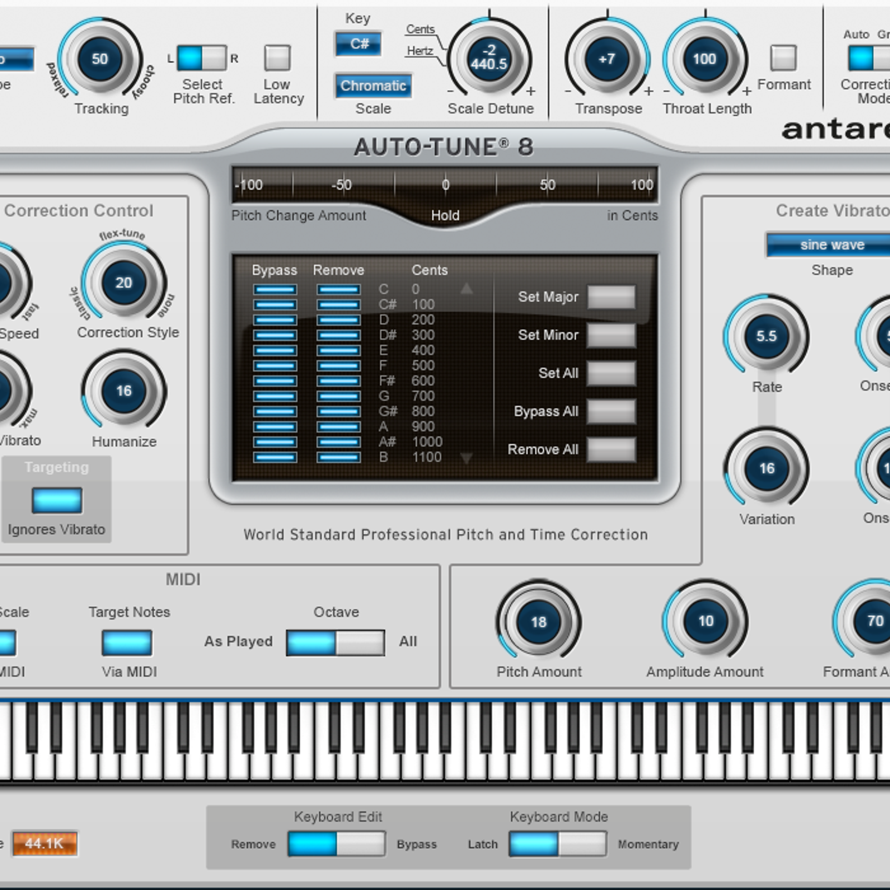The width and height of the screenshot is (890, 890).
Task: Click the Tracking knob set to 50
Action: pos(100,59)
